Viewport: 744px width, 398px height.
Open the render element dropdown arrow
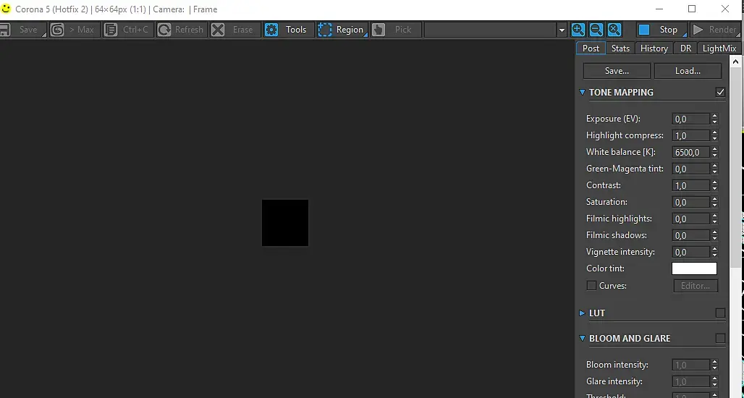(562, 30)
